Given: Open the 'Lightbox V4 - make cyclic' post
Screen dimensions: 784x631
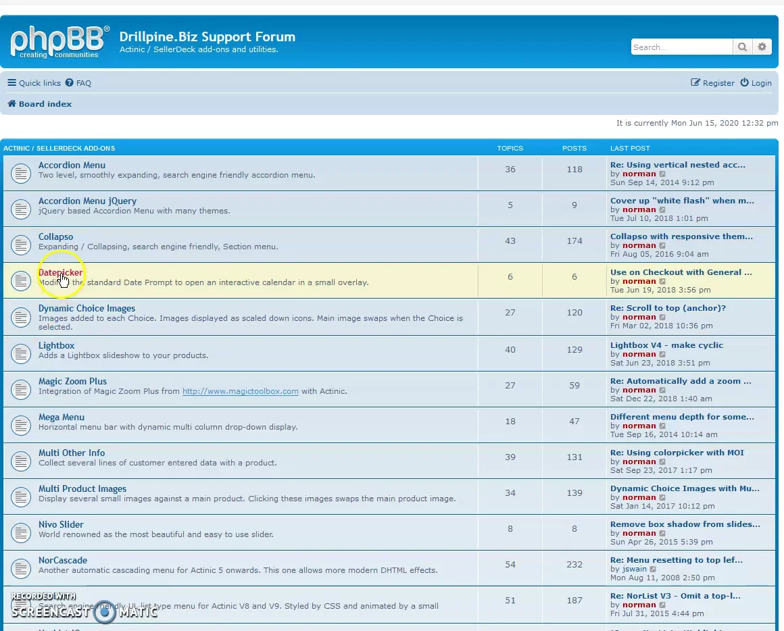Looking at the screenshot, I should tap(666, 345).
